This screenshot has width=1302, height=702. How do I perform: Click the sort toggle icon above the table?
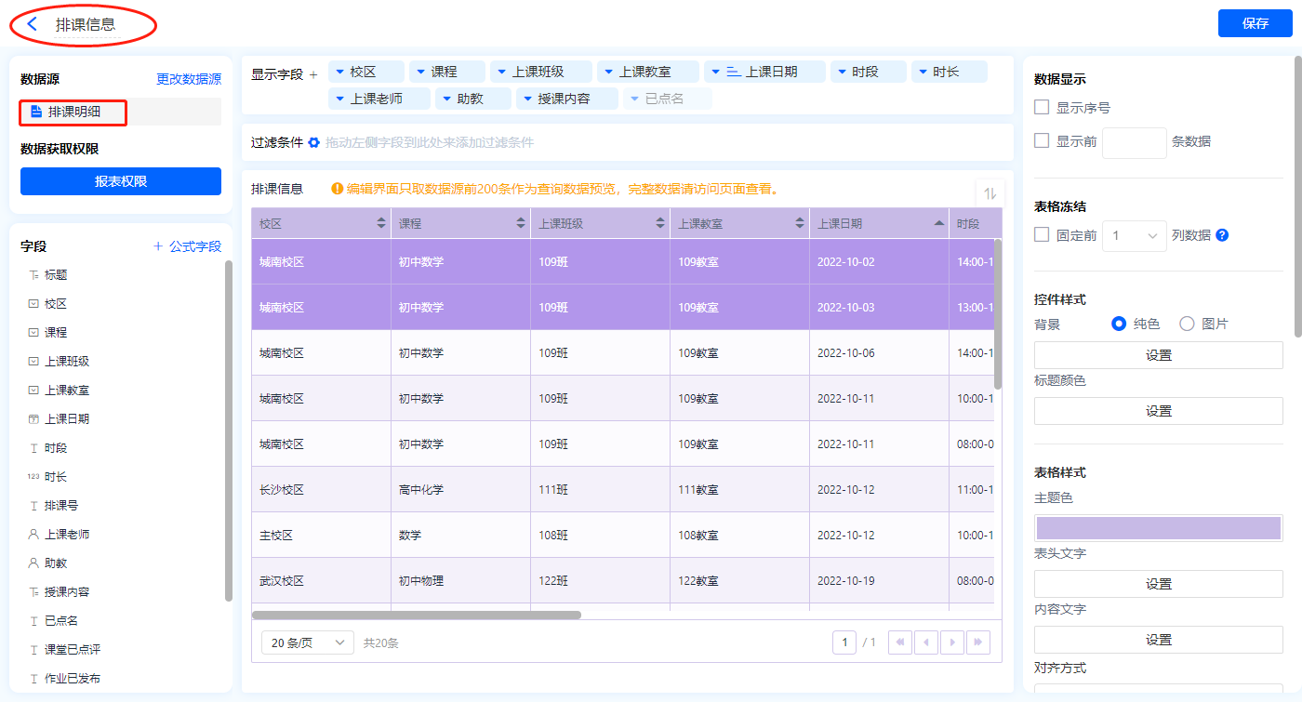(x=990, y=193)
